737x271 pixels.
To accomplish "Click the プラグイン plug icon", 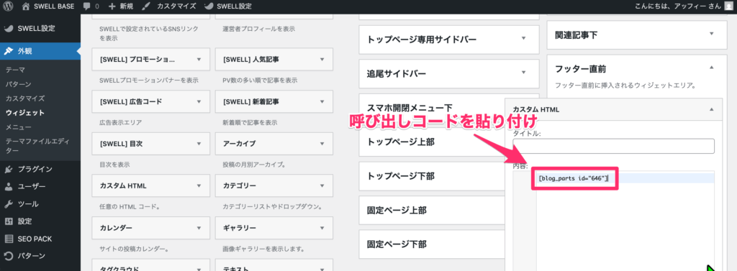I will [x=9, y=169].
